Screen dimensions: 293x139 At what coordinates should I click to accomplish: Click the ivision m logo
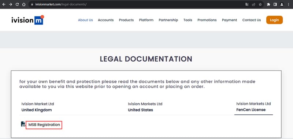point(28,20)
